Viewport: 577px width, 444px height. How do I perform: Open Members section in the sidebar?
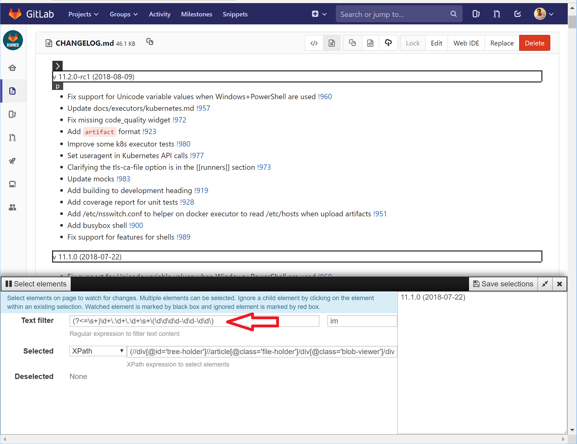pos(13,207)
